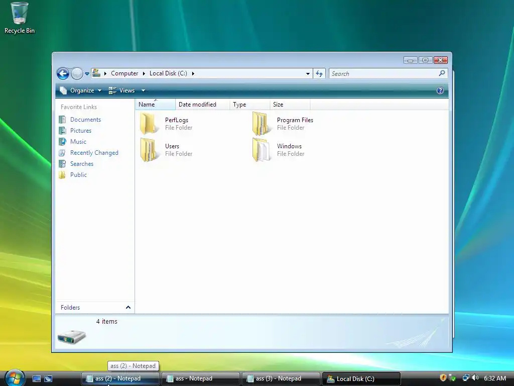Open Searches in Favorite Links
This screenshot has width=514, height=386.
82,163
